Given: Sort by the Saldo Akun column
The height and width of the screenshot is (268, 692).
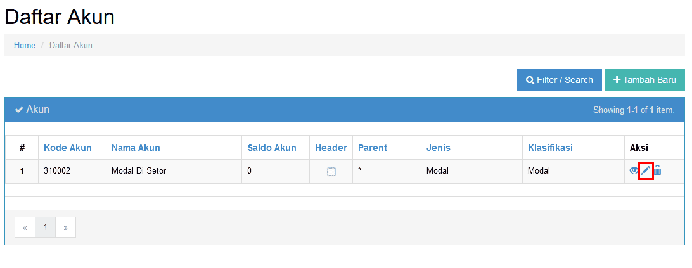Looking at the screenshot, I should coord(271,148).
